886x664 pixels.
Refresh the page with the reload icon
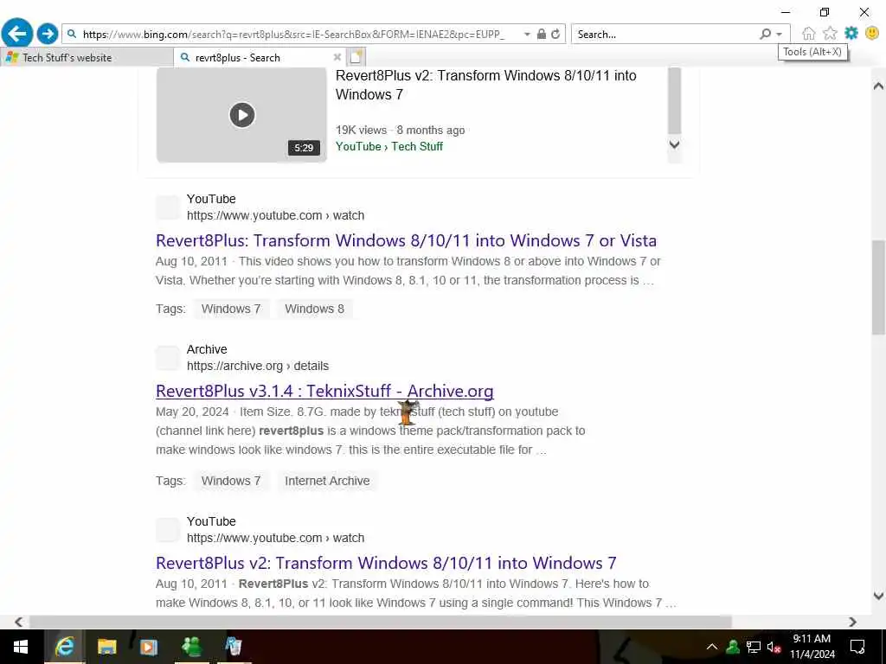pos(555,34)
